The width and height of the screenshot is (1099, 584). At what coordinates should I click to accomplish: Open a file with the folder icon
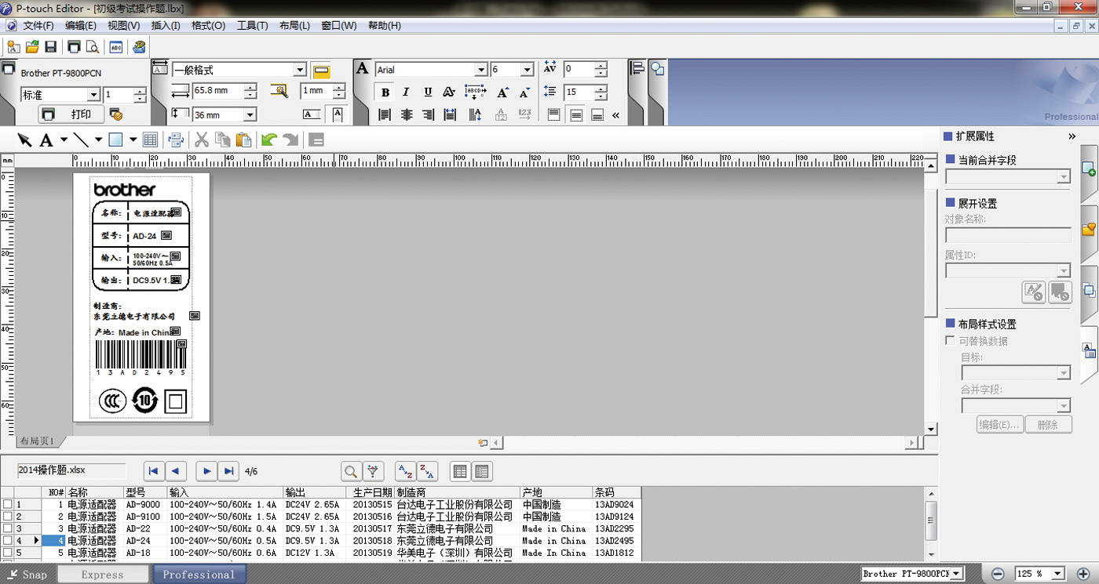(x=32, y=47)
